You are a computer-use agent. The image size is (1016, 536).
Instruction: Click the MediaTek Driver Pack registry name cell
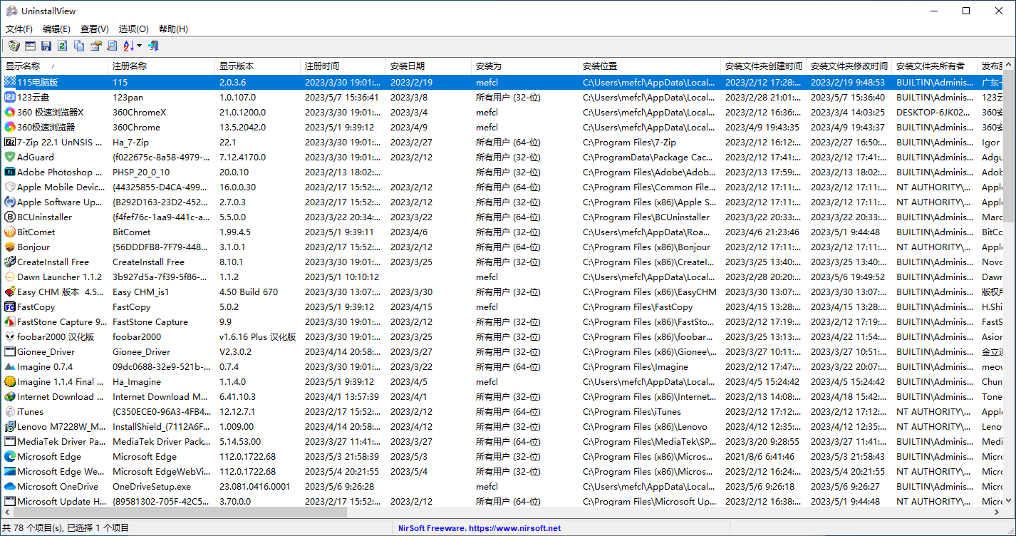coord(161,441)
